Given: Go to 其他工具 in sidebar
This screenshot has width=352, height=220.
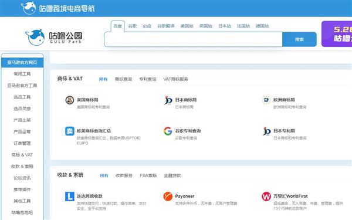Looking at the screenshot, I should (x=22, y=201).
